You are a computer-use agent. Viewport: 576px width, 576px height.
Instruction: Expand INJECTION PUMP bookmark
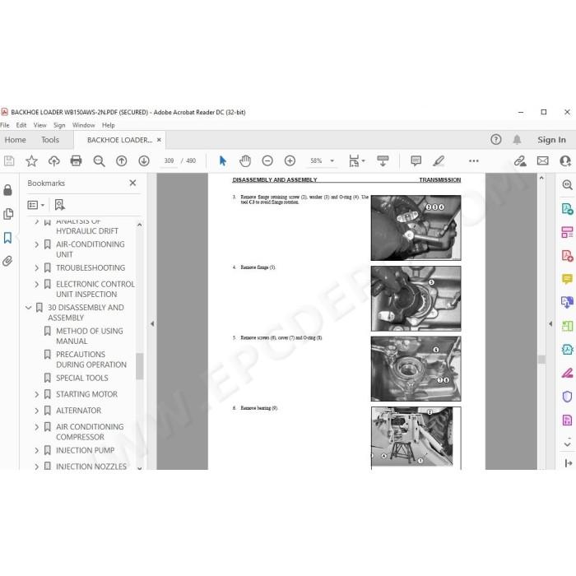(36, 450)
